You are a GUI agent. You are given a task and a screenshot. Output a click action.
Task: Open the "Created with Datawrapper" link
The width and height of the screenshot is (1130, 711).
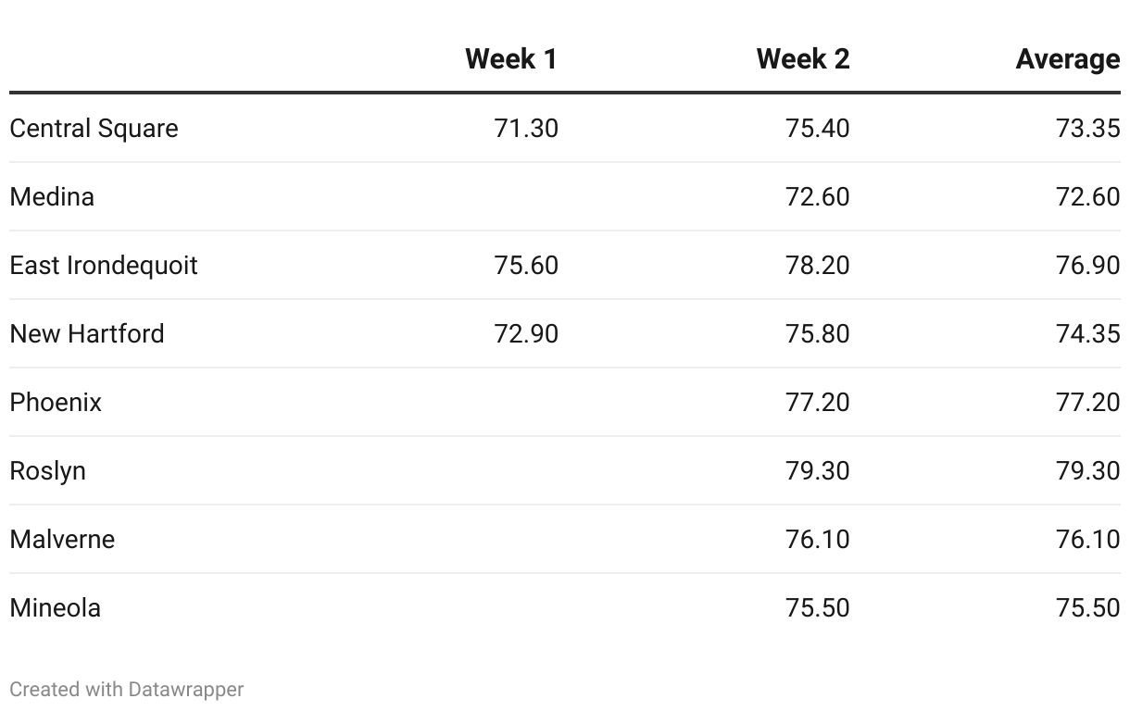(x=127, y=690)
